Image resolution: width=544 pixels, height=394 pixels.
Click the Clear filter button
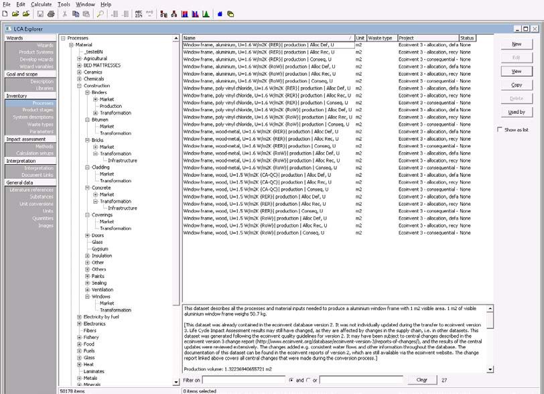(421, 380)
